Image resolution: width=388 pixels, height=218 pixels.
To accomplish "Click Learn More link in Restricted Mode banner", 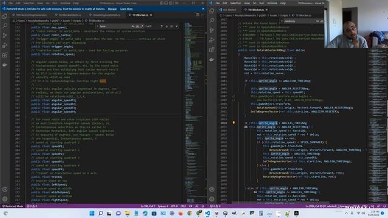I will click(126, 9).
